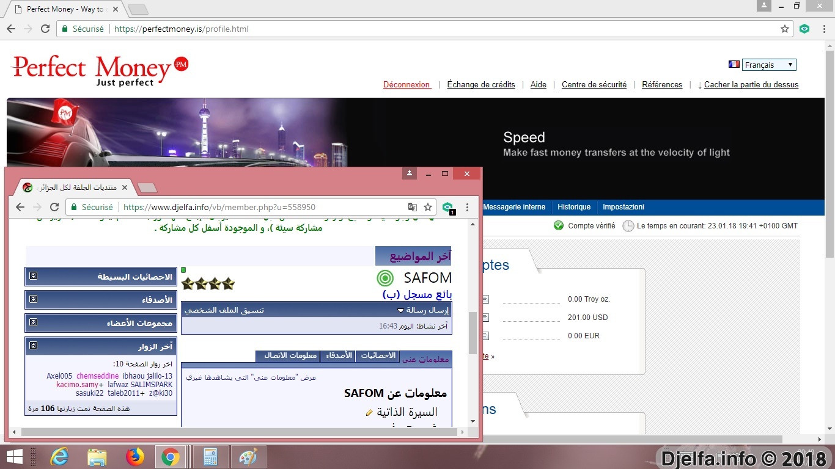Open Messagerie interne menu item

pyautogui.click(x=514, y=207)
